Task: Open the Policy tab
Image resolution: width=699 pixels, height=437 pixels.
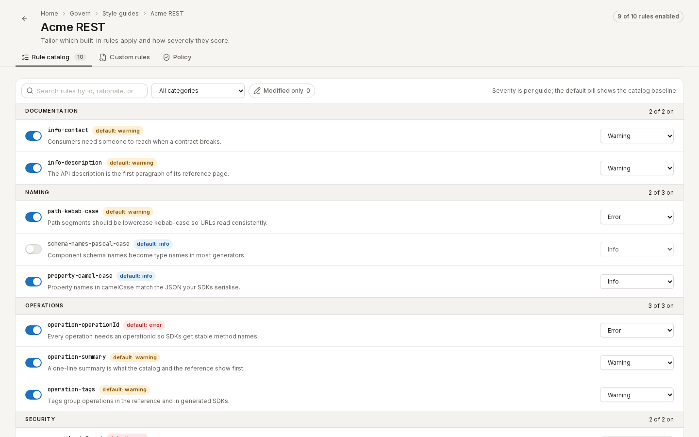Action: tap(177, 57)
